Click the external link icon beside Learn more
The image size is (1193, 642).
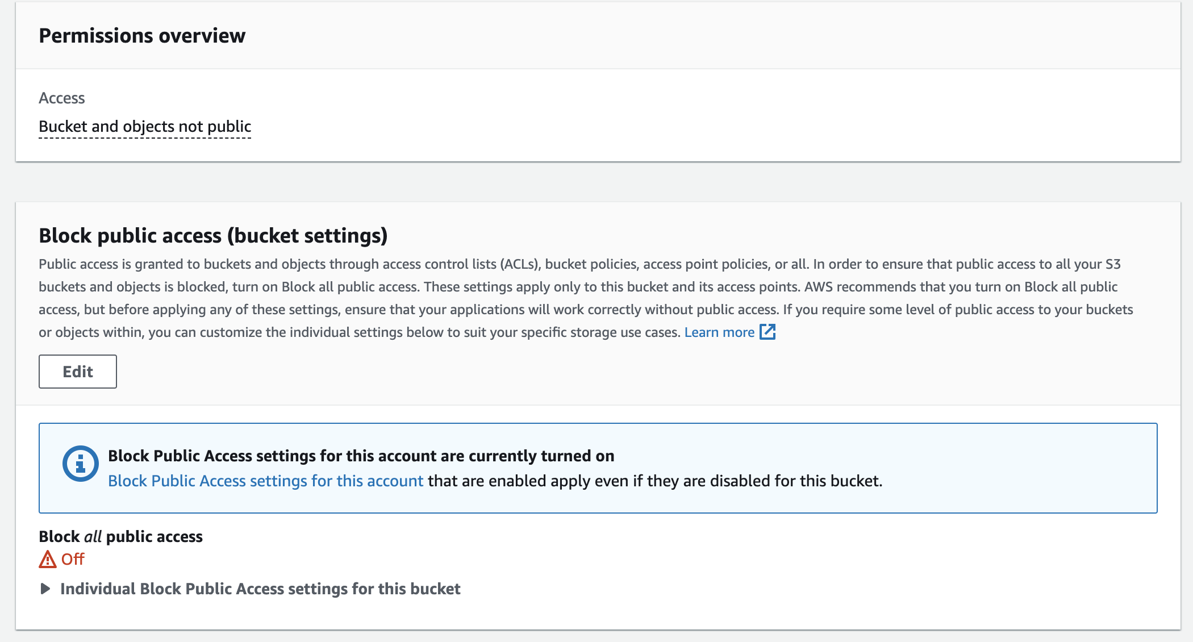click(x=767, y=332)
